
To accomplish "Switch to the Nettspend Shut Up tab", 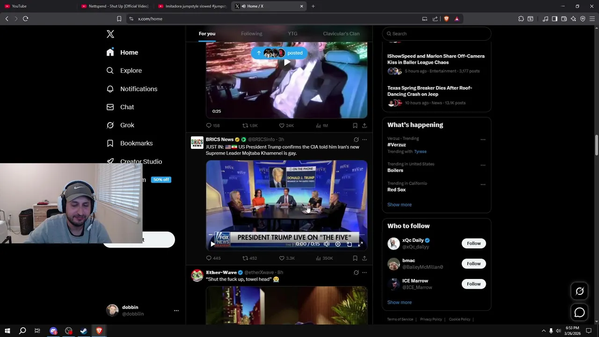I will tap(115, 6).
